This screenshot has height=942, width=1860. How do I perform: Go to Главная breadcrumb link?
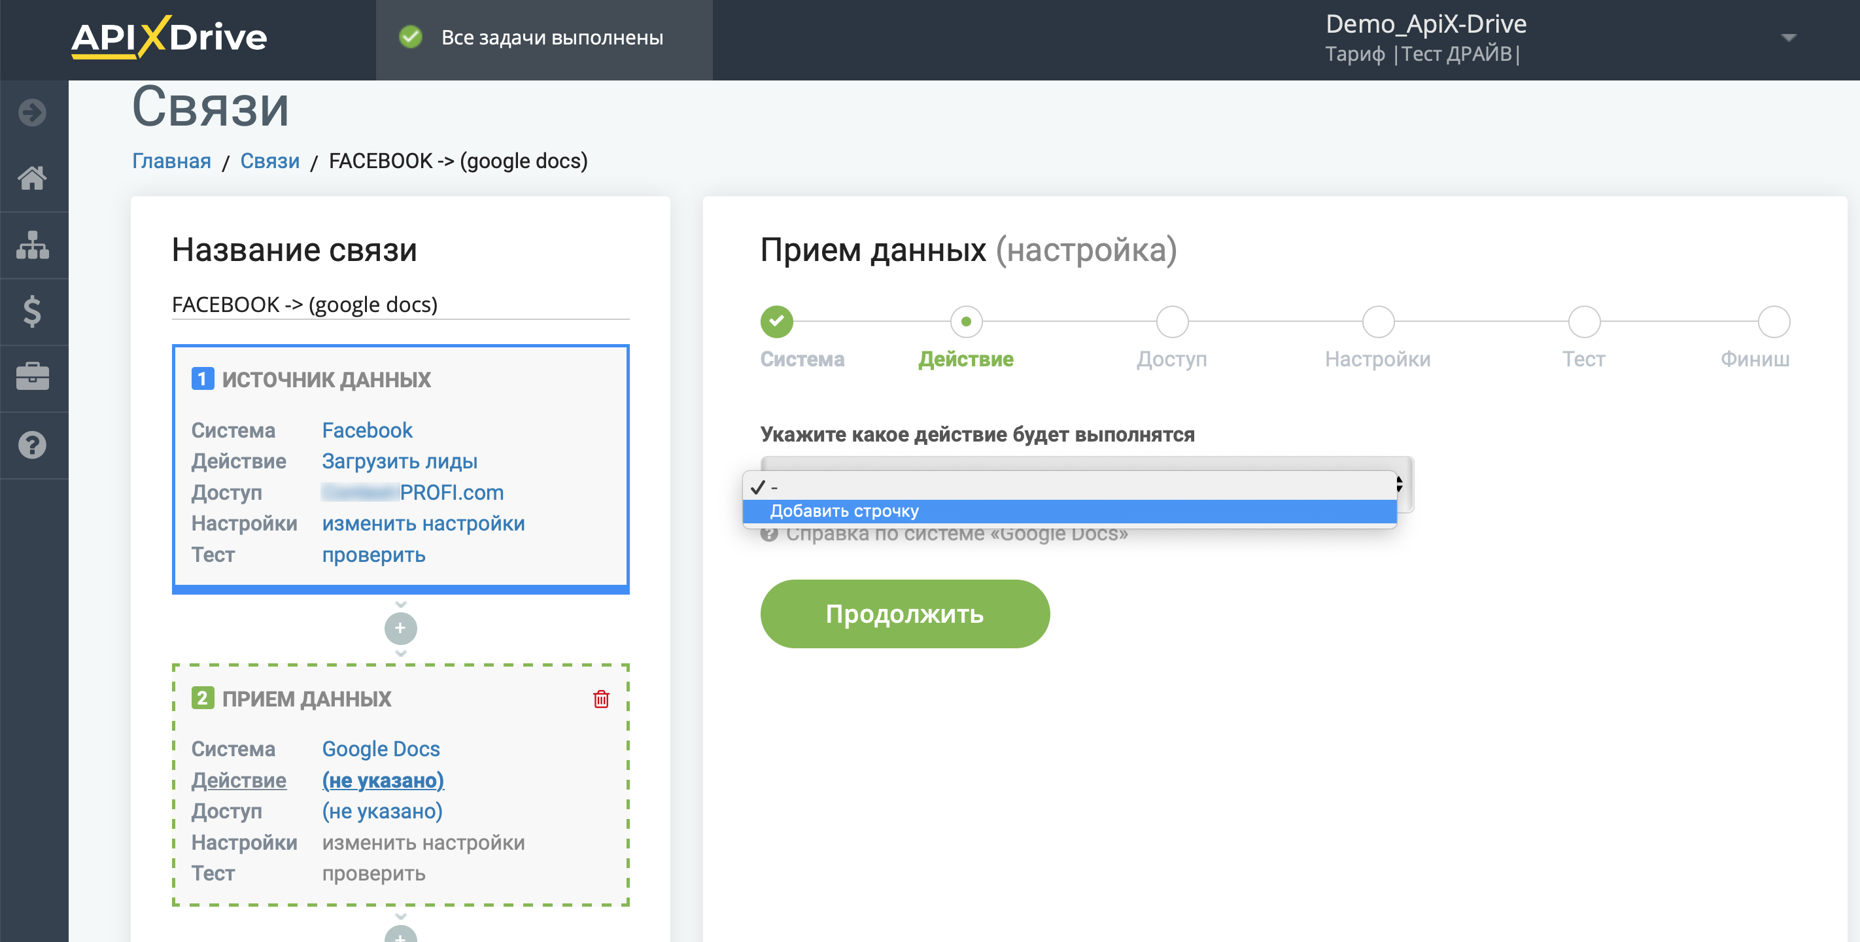(171, 160)
